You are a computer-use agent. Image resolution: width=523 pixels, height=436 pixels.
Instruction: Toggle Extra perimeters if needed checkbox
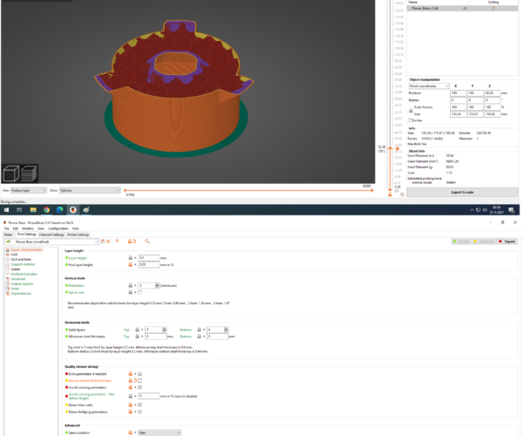139,374
